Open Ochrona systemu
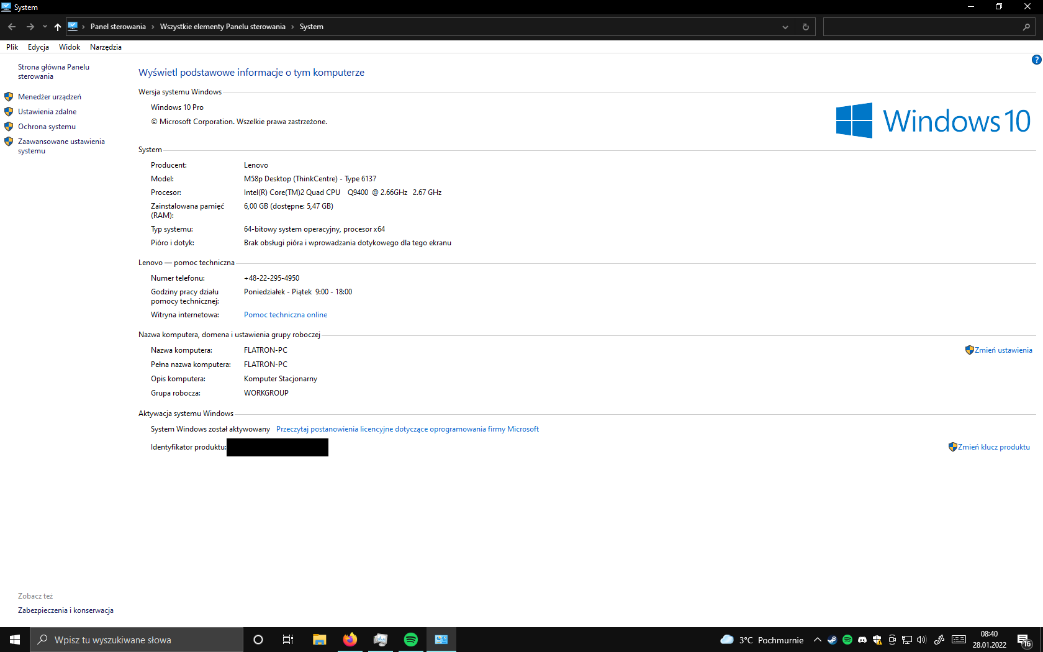 coord(47,127)
